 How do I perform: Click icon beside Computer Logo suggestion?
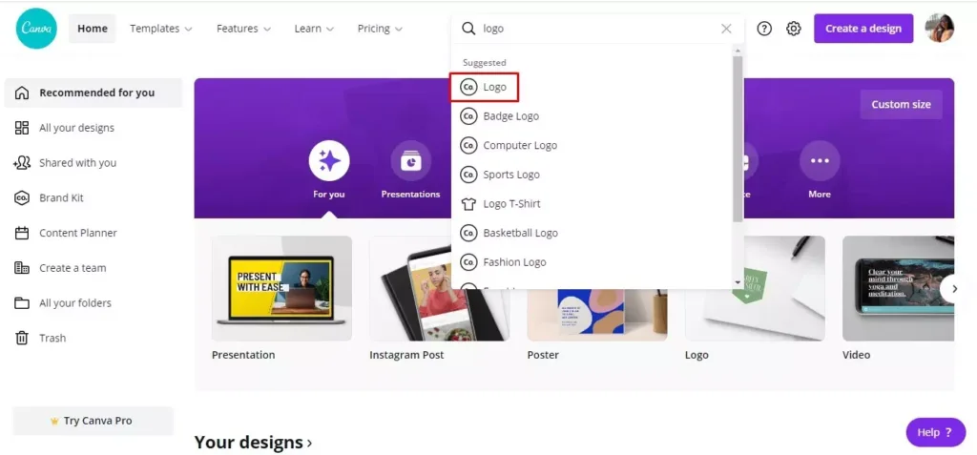click(x=468, y=145)
